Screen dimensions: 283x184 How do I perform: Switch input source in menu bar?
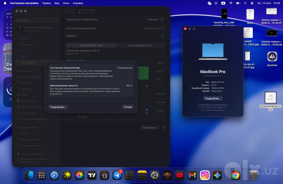tap(223, 3)
